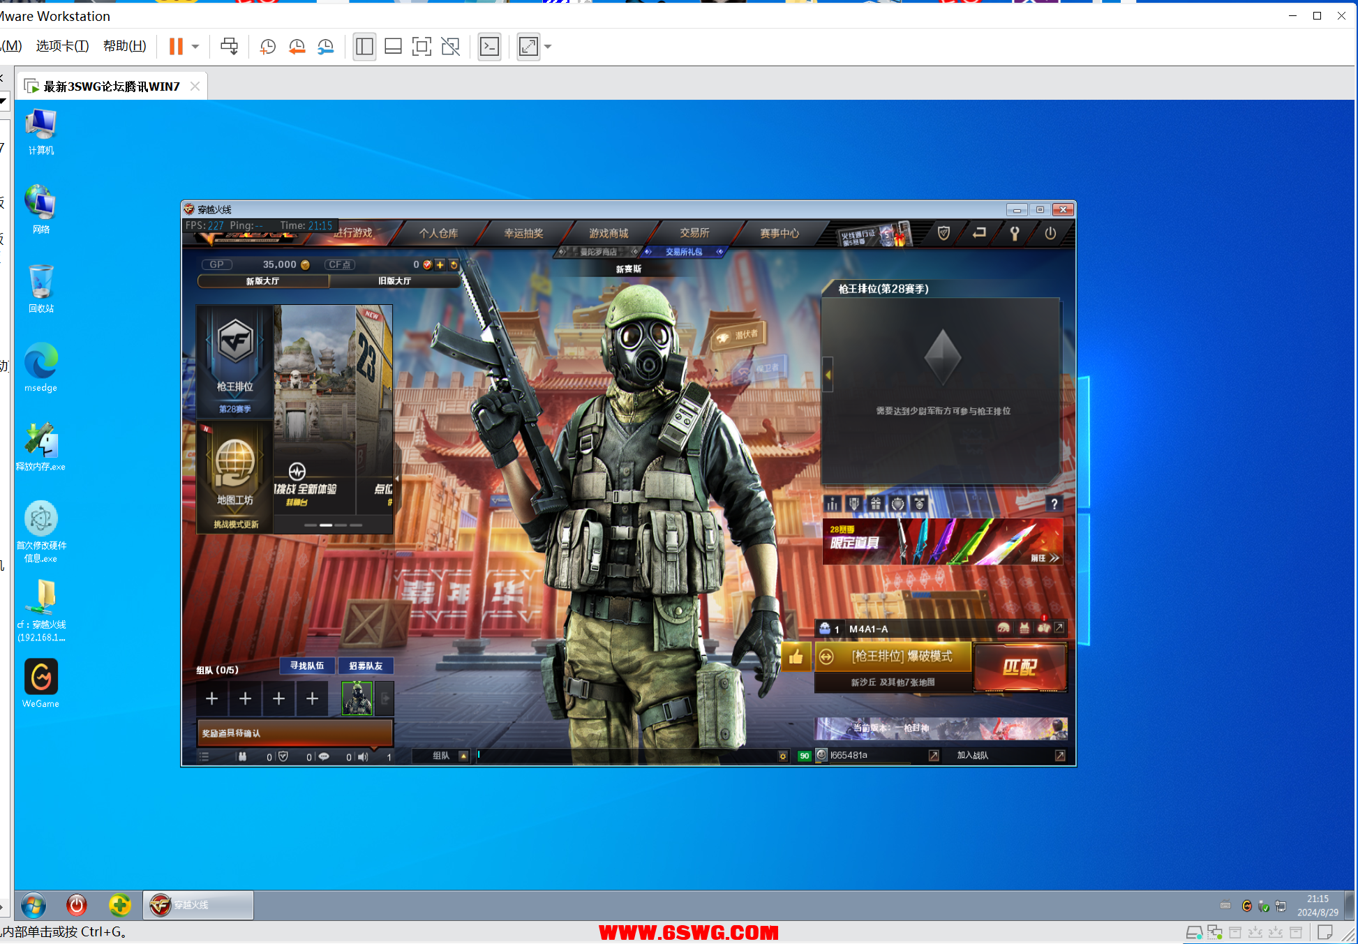
Task: Open game settings wrench icon
Action: [1015, 233]
